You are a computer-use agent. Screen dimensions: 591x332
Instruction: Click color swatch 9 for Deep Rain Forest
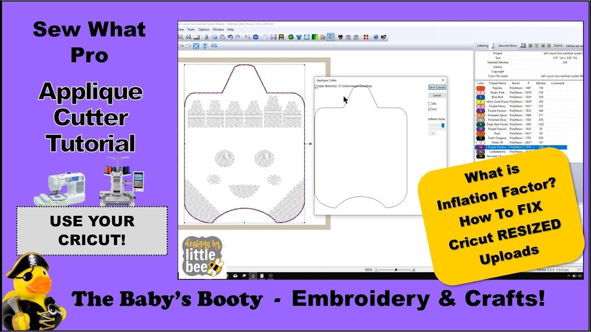tap(481, 125)
